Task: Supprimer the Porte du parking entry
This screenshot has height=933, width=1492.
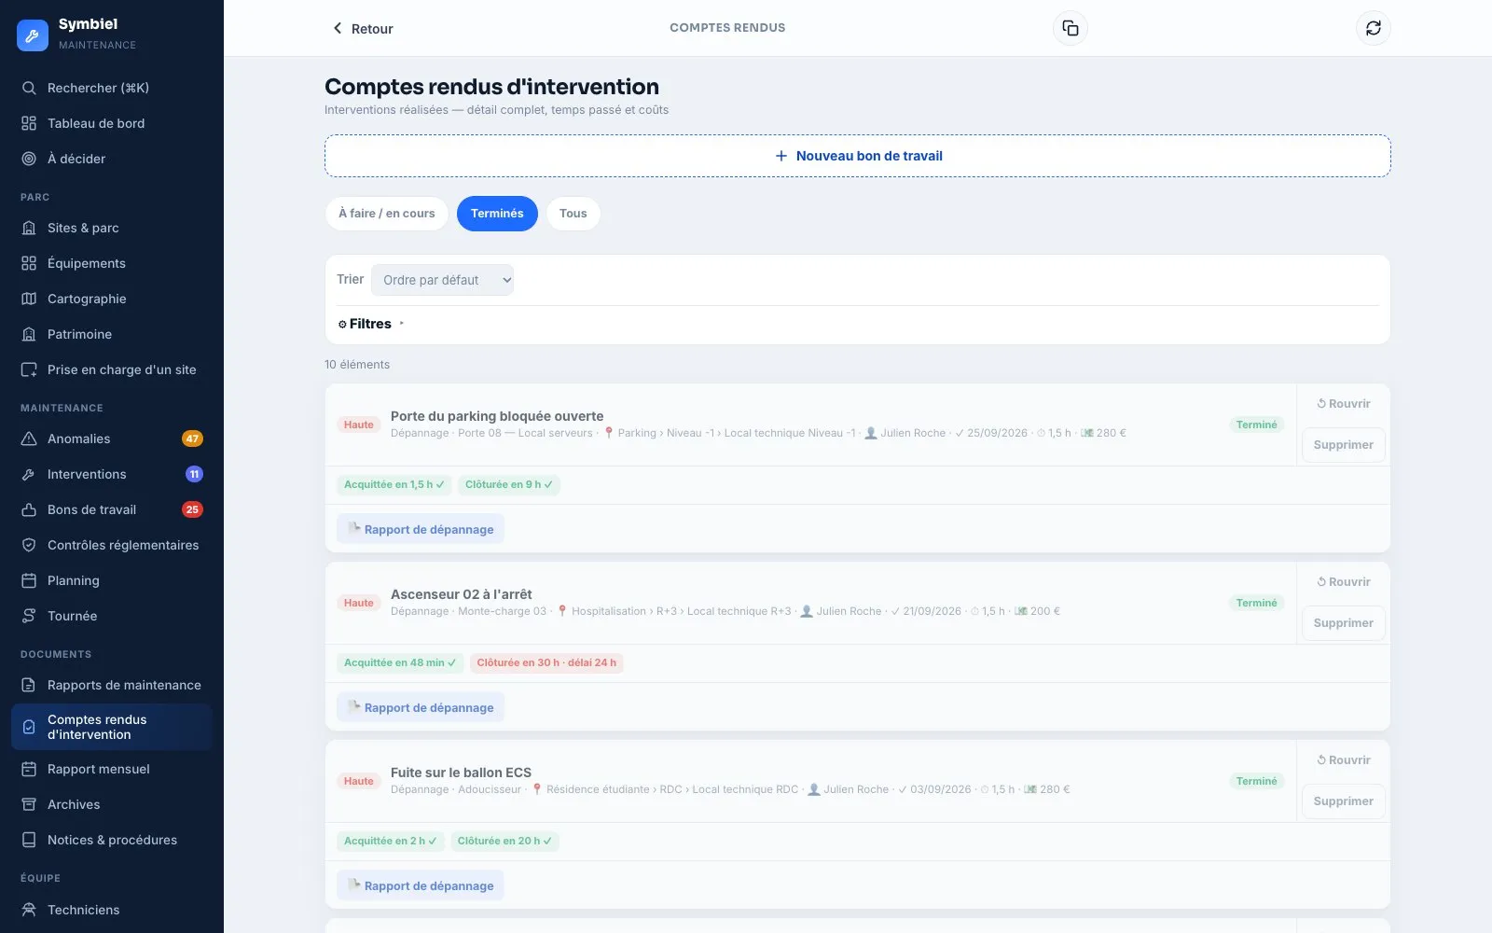Action: [x=1344, y=445]
